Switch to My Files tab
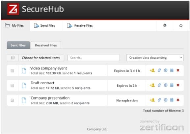 click(15, 26)
